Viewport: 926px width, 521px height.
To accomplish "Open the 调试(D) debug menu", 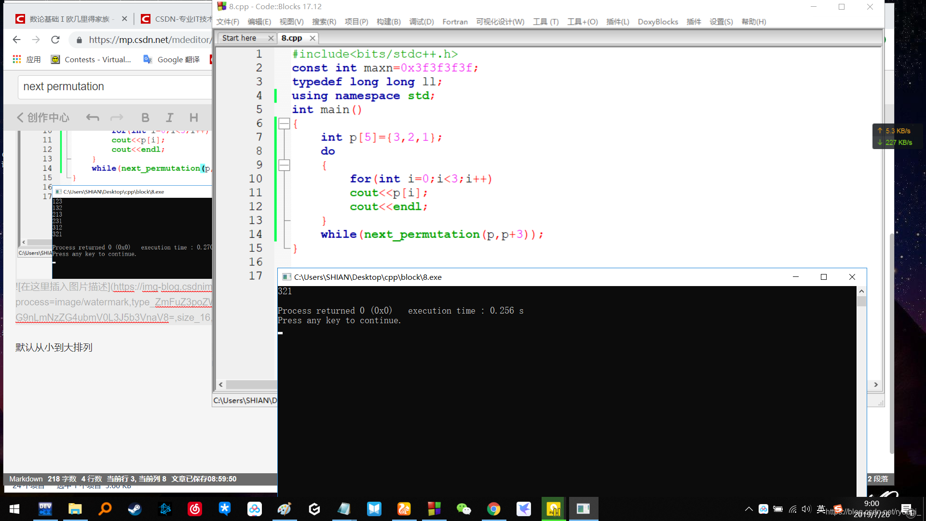I will coord(421,22).
